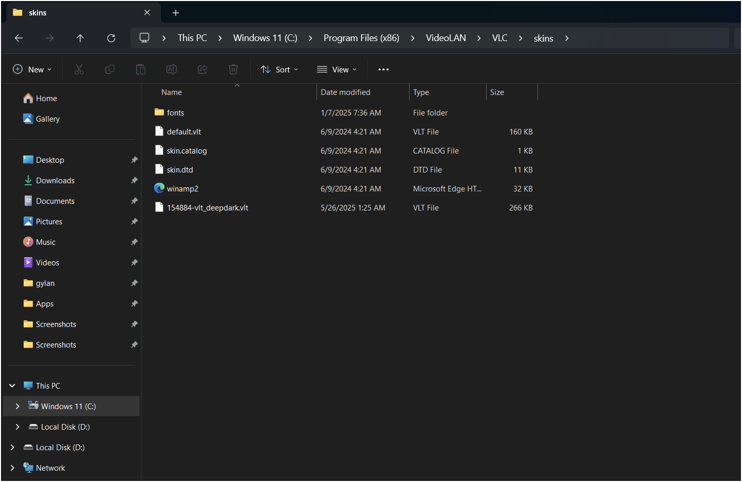
Task: Click the 154884-vlt_deepdark.vlt file icon
Action: (159, 207)
